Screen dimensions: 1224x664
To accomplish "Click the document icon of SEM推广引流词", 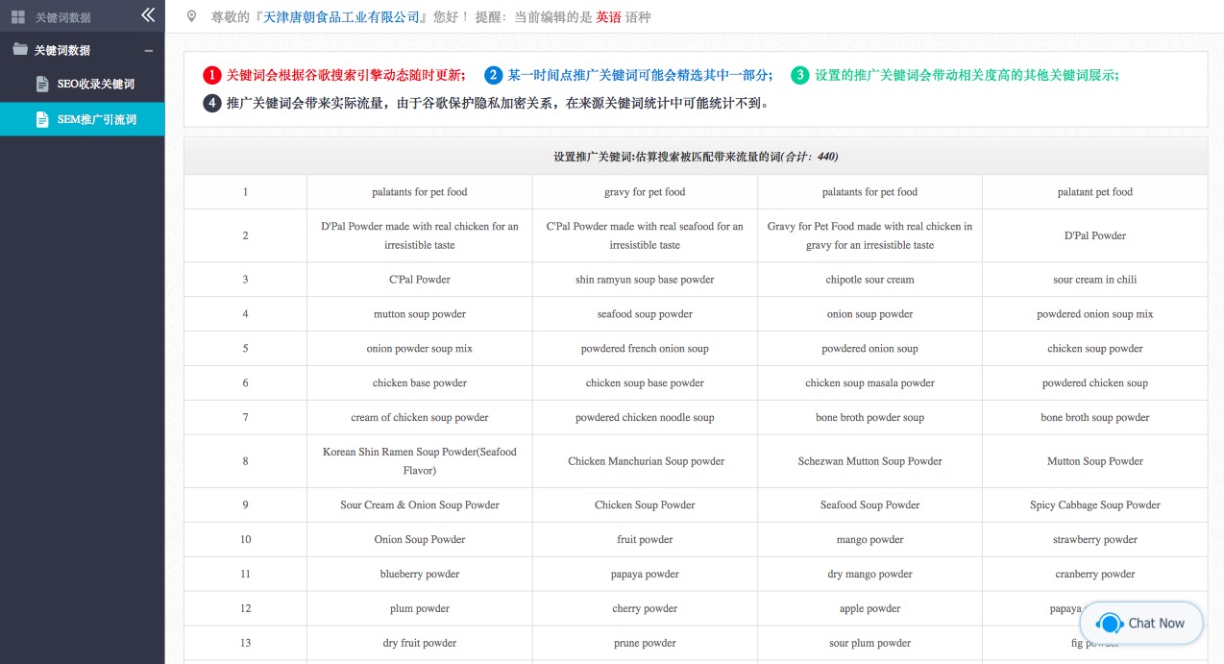I will click(42, 120).
